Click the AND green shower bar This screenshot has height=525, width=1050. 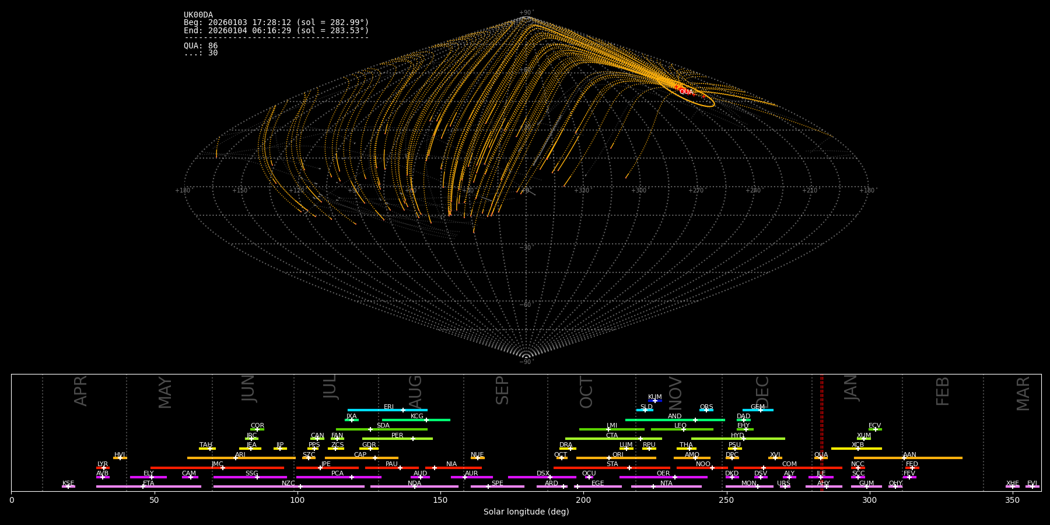click(675, 419)
